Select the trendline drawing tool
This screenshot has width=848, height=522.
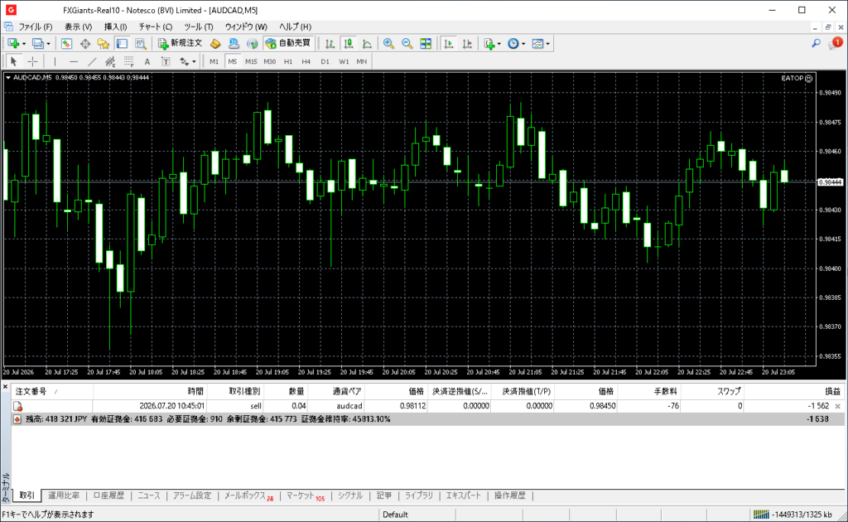pyautogui.click(x=92, y=61)
